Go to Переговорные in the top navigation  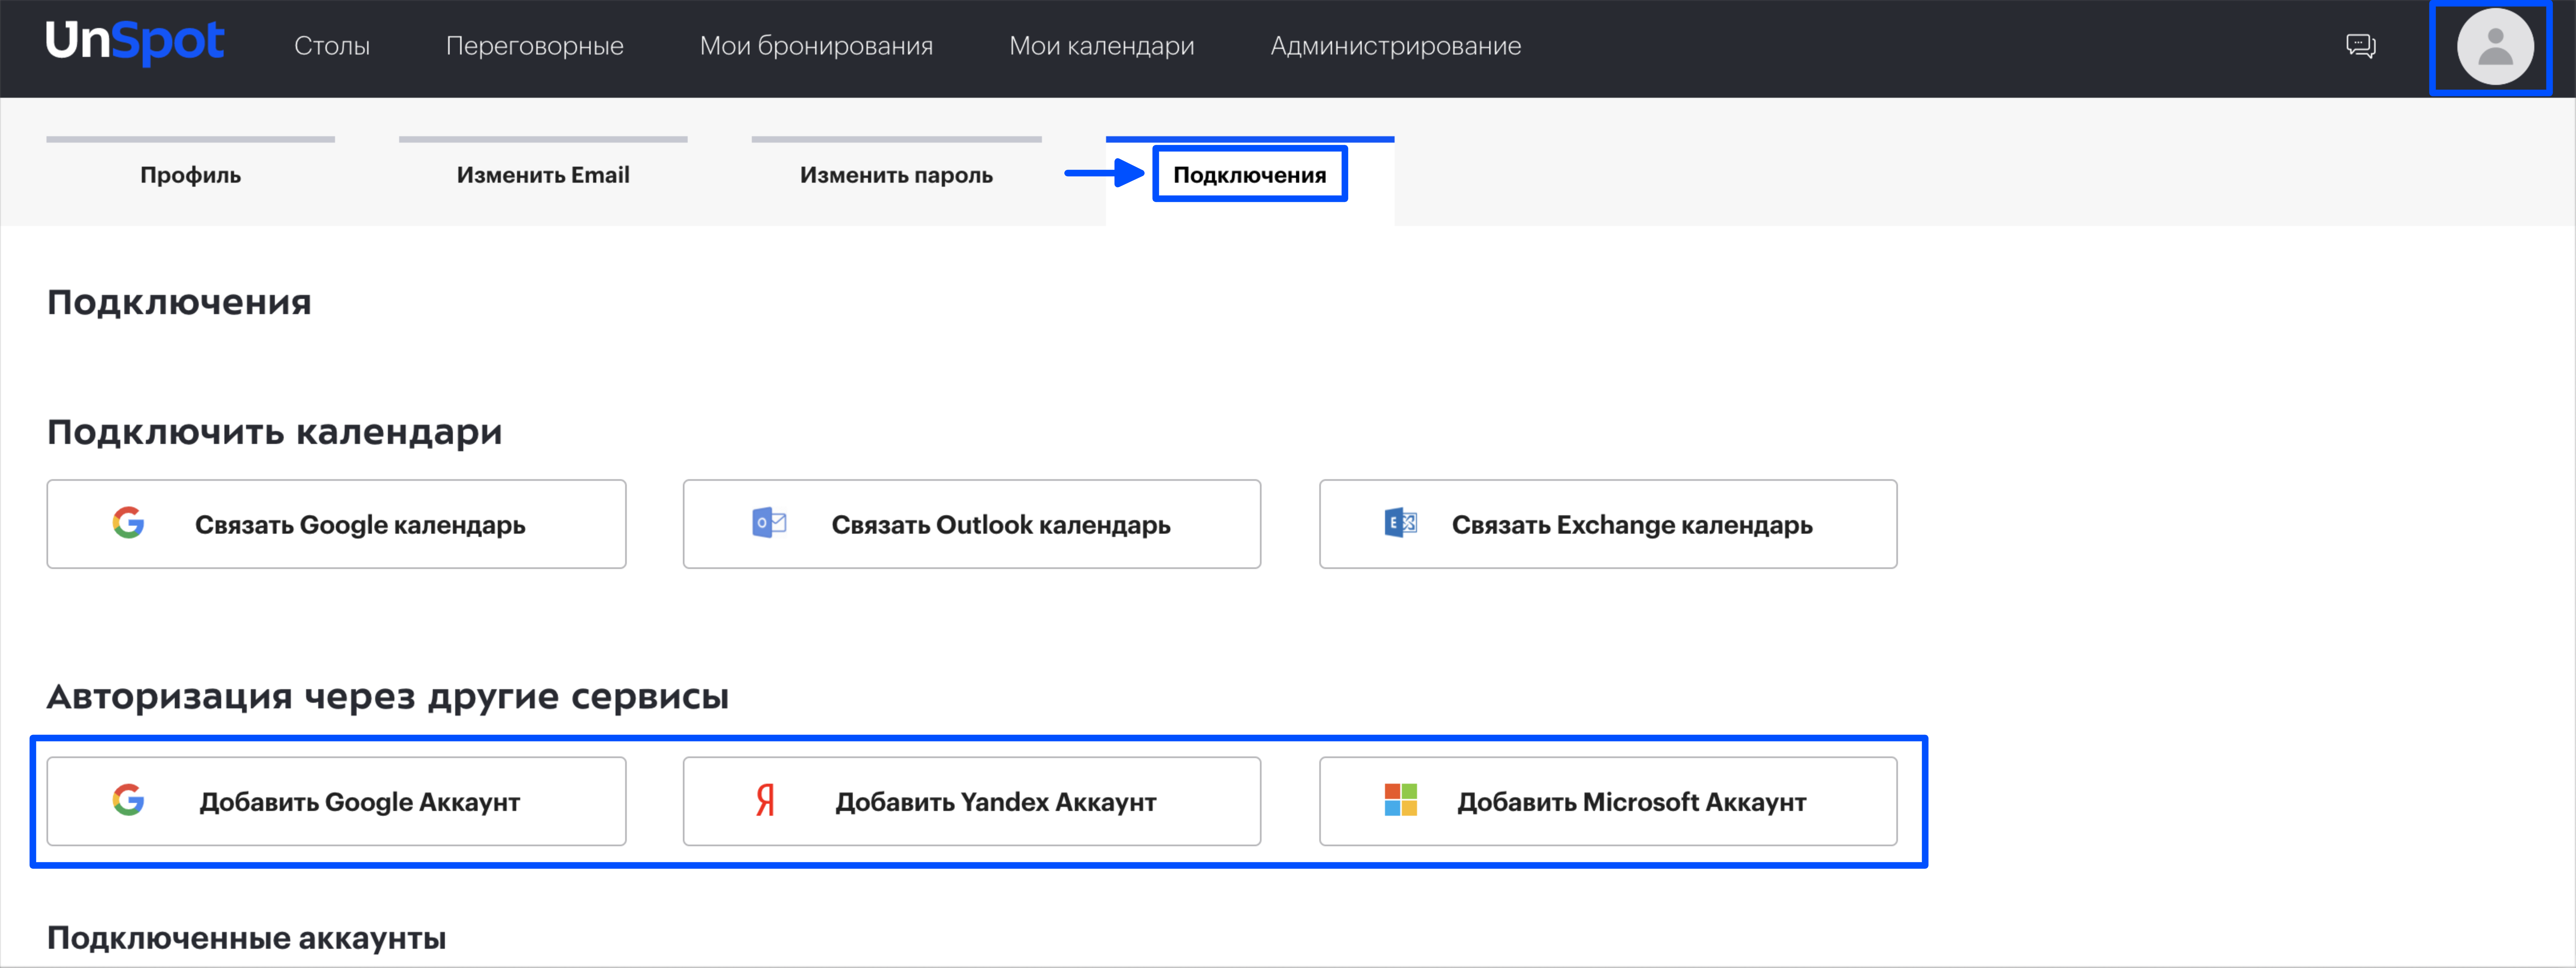click(x=534, y=46)
